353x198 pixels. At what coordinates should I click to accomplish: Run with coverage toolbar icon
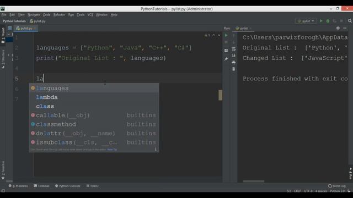pos(335,21)
